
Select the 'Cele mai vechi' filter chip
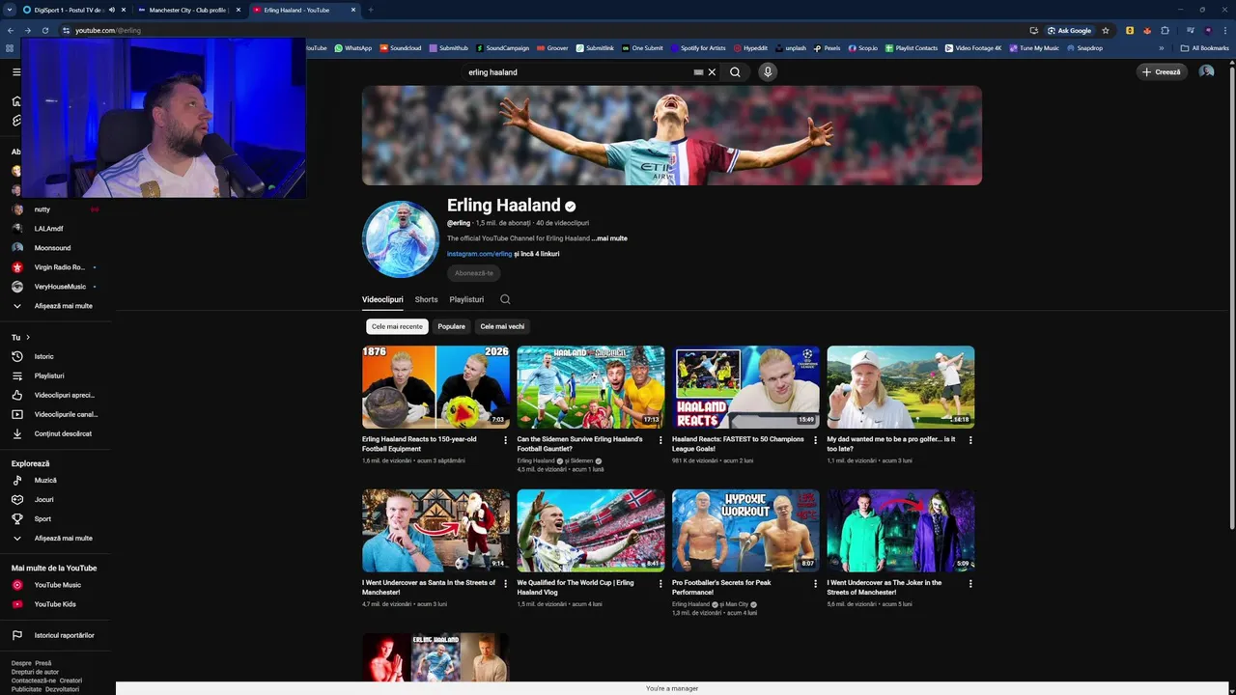tap(502, 326)
